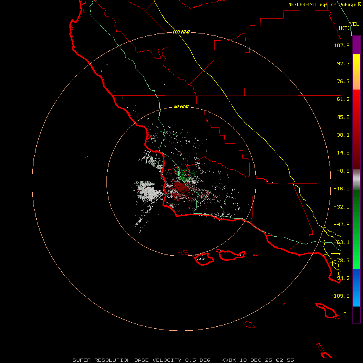Click the green inbound velocity cluster near radar

(183, 174)
